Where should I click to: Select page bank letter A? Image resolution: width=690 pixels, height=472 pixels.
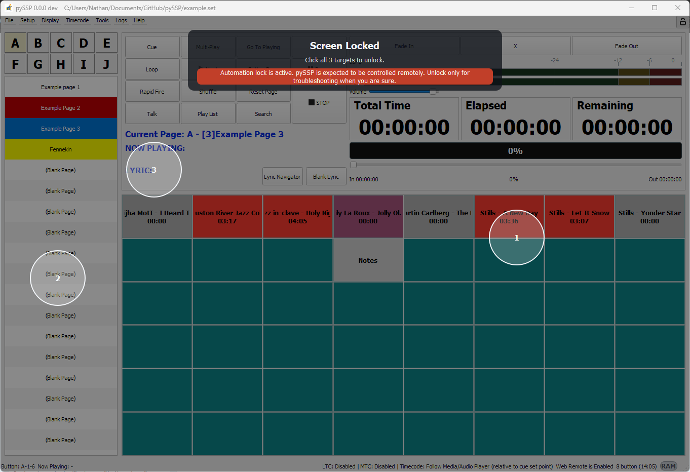(x=15, y=43)
